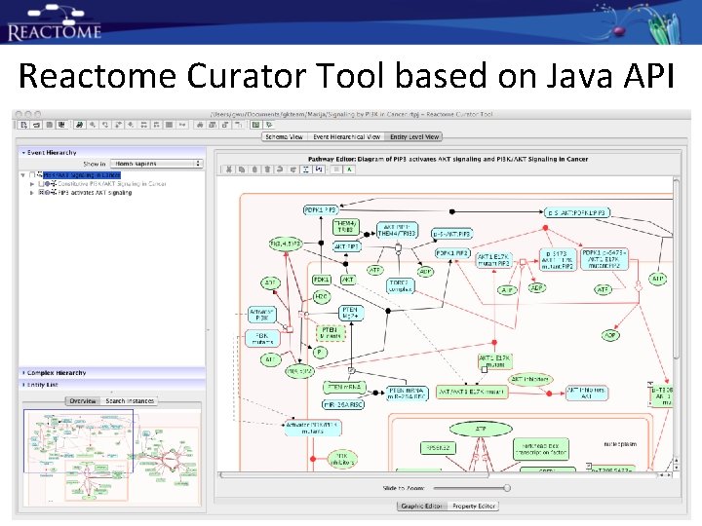Click the nucleoplasm compartment label
The width and height of the screenshot is (702, 526).
(620, 444)
